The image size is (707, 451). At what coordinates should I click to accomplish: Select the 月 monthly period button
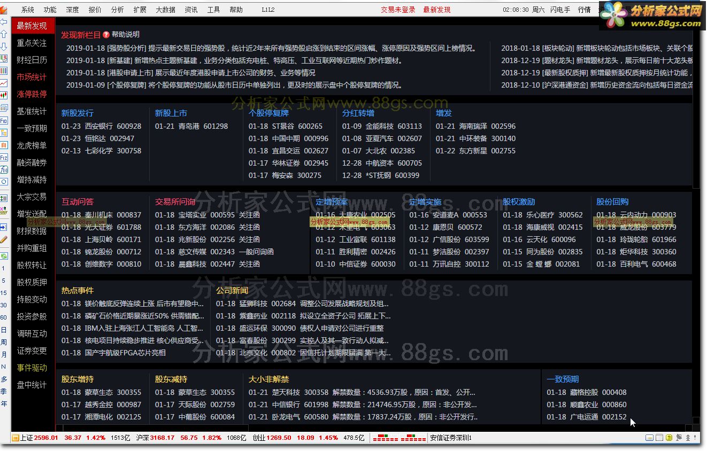3,354
